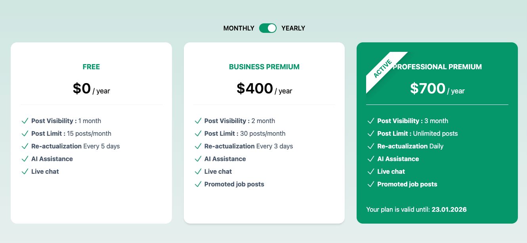Screen dimensions: 527x243
Task: Click the ACTIVE ribbon badge
Action: pos(382,68)
